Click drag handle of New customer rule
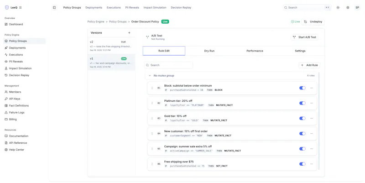Image resolution: width=365 pixels, height=183 pixels. tap(152, 133)
